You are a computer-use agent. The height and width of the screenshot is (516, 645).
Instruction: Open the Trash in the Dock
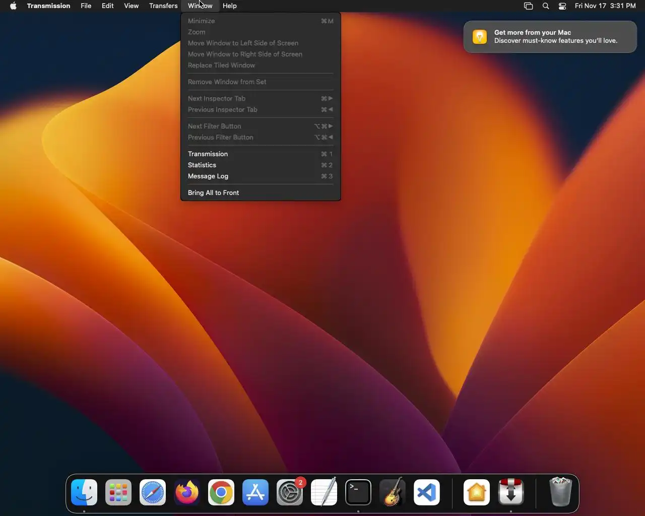pyautogui.click(x=560, y=492)
